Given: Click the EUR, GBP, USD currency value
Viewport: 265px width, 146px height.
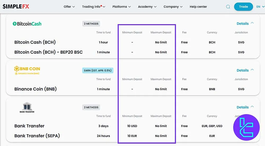Looking at the screenshot, I should pyautogui.click(x=212, y=126).
